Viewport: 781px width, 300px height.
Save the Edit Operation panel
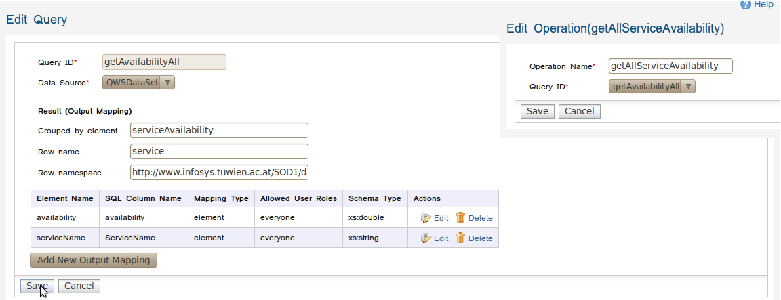538,112
